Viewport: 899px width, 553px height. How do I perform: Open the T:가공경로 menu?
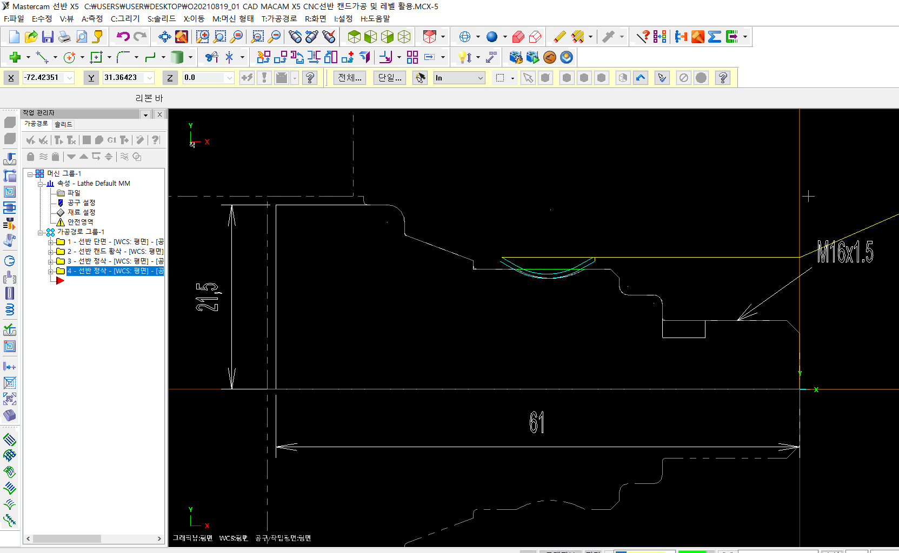click(279, 18)
